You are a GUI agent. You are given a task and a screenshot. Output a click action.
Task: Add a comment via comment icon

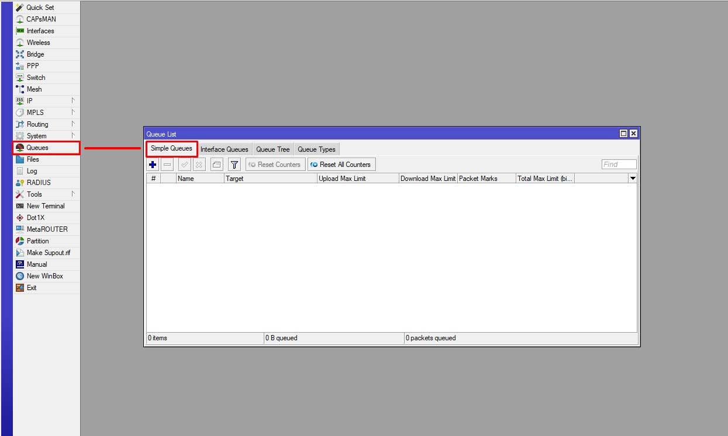pos(216,164)
